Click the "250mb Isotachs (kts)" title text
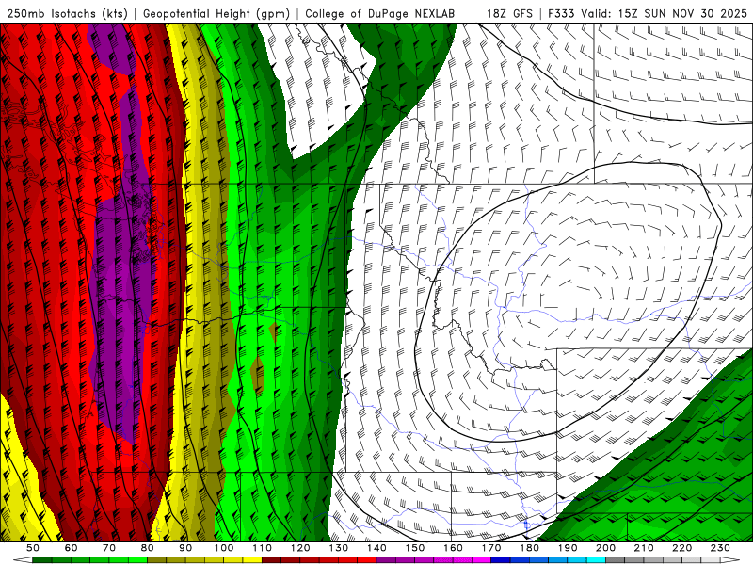This screenshot has width=753, height=565. (x=67, y=13)
